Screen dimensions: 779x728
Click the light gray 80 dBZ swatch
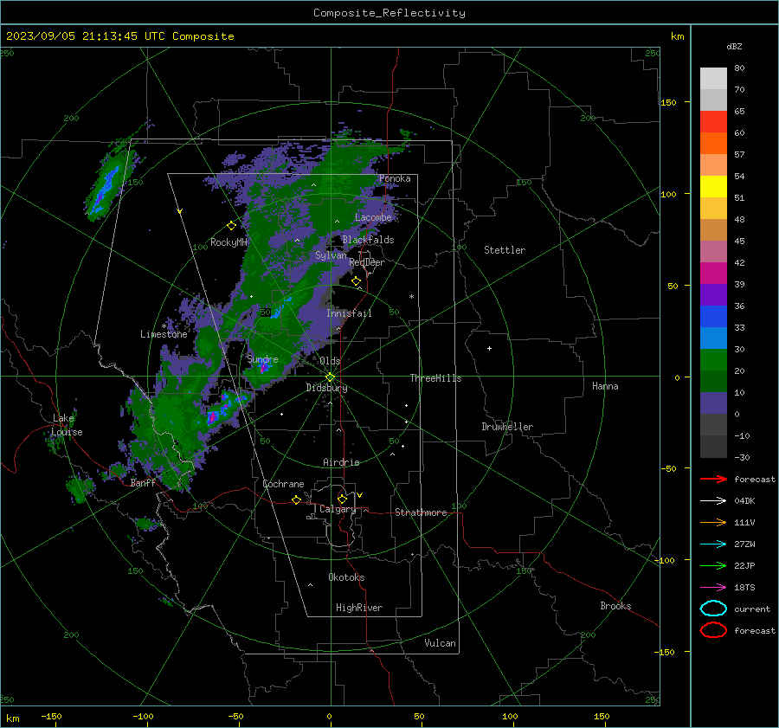pos(713,78)
